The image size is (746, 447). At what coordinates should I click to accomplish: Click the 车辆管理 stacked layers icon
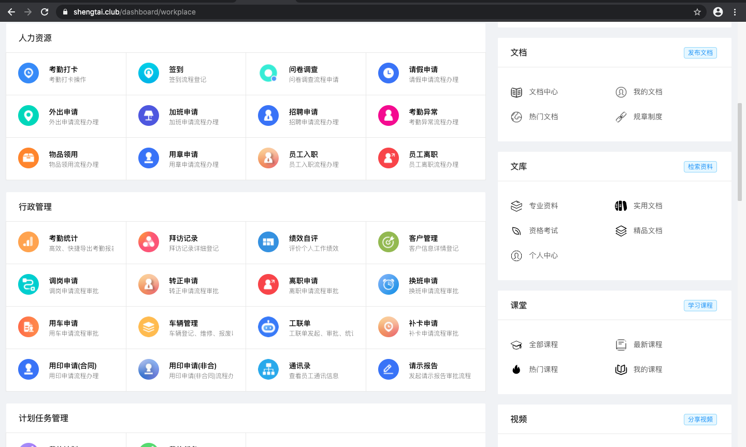149,327
